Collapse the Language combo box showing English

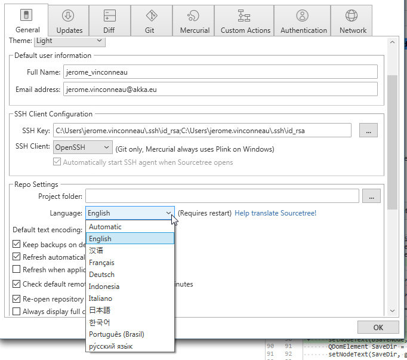(129, 213)
